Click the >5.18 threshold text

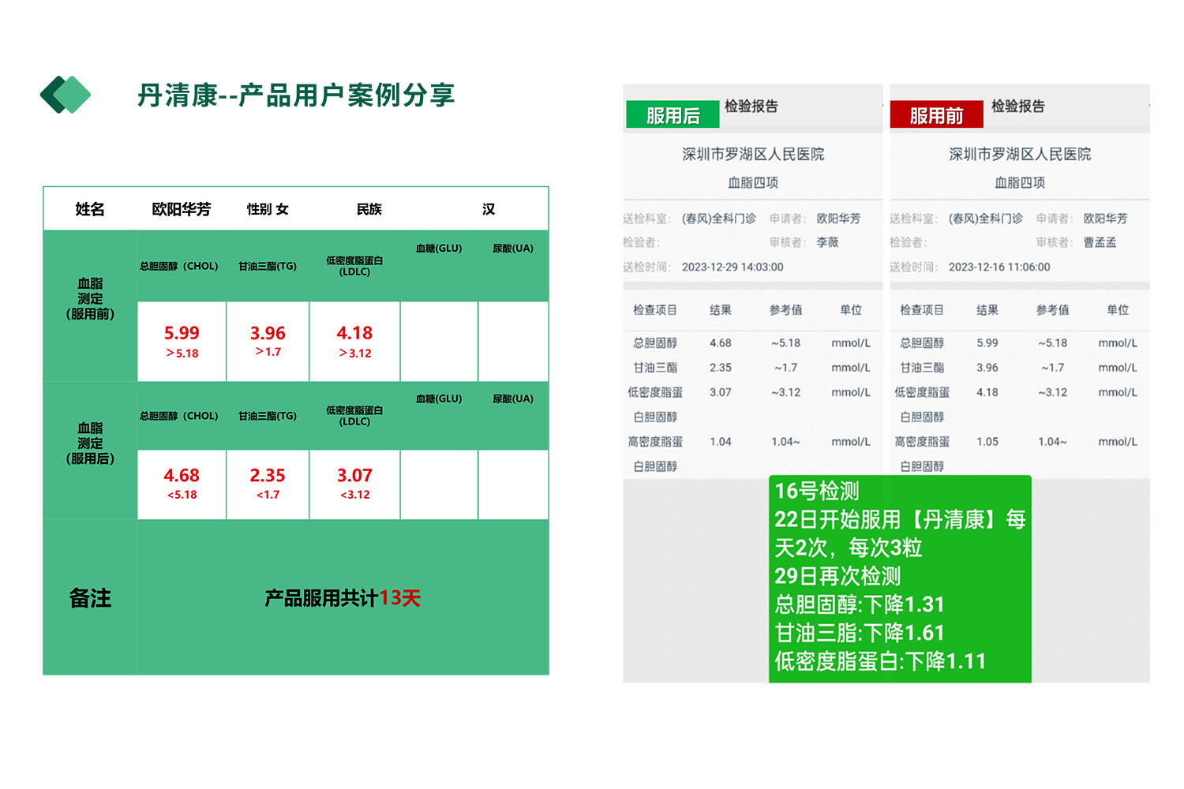pos(182,353)
